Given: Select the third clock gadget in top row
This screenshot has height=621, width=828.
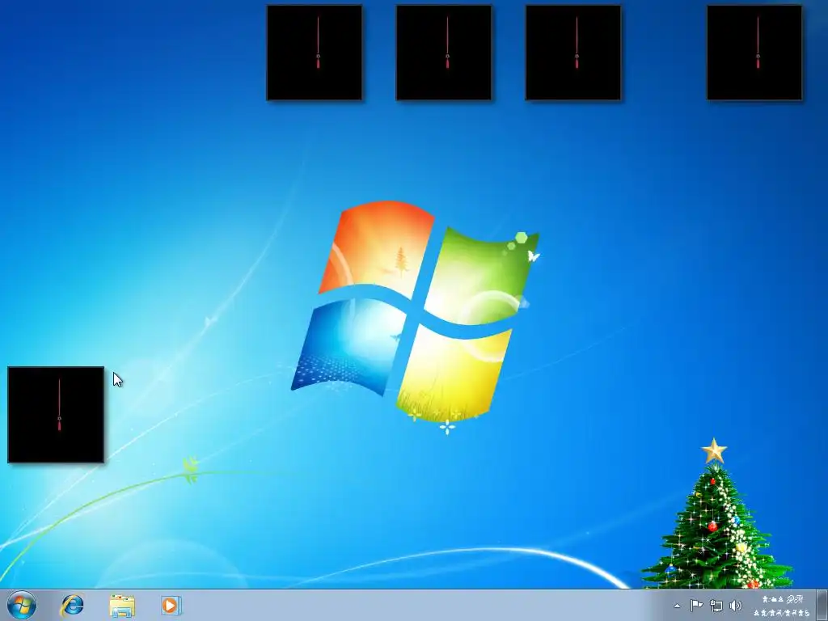Looking at the screenshot, I should (x=573, y=53).
